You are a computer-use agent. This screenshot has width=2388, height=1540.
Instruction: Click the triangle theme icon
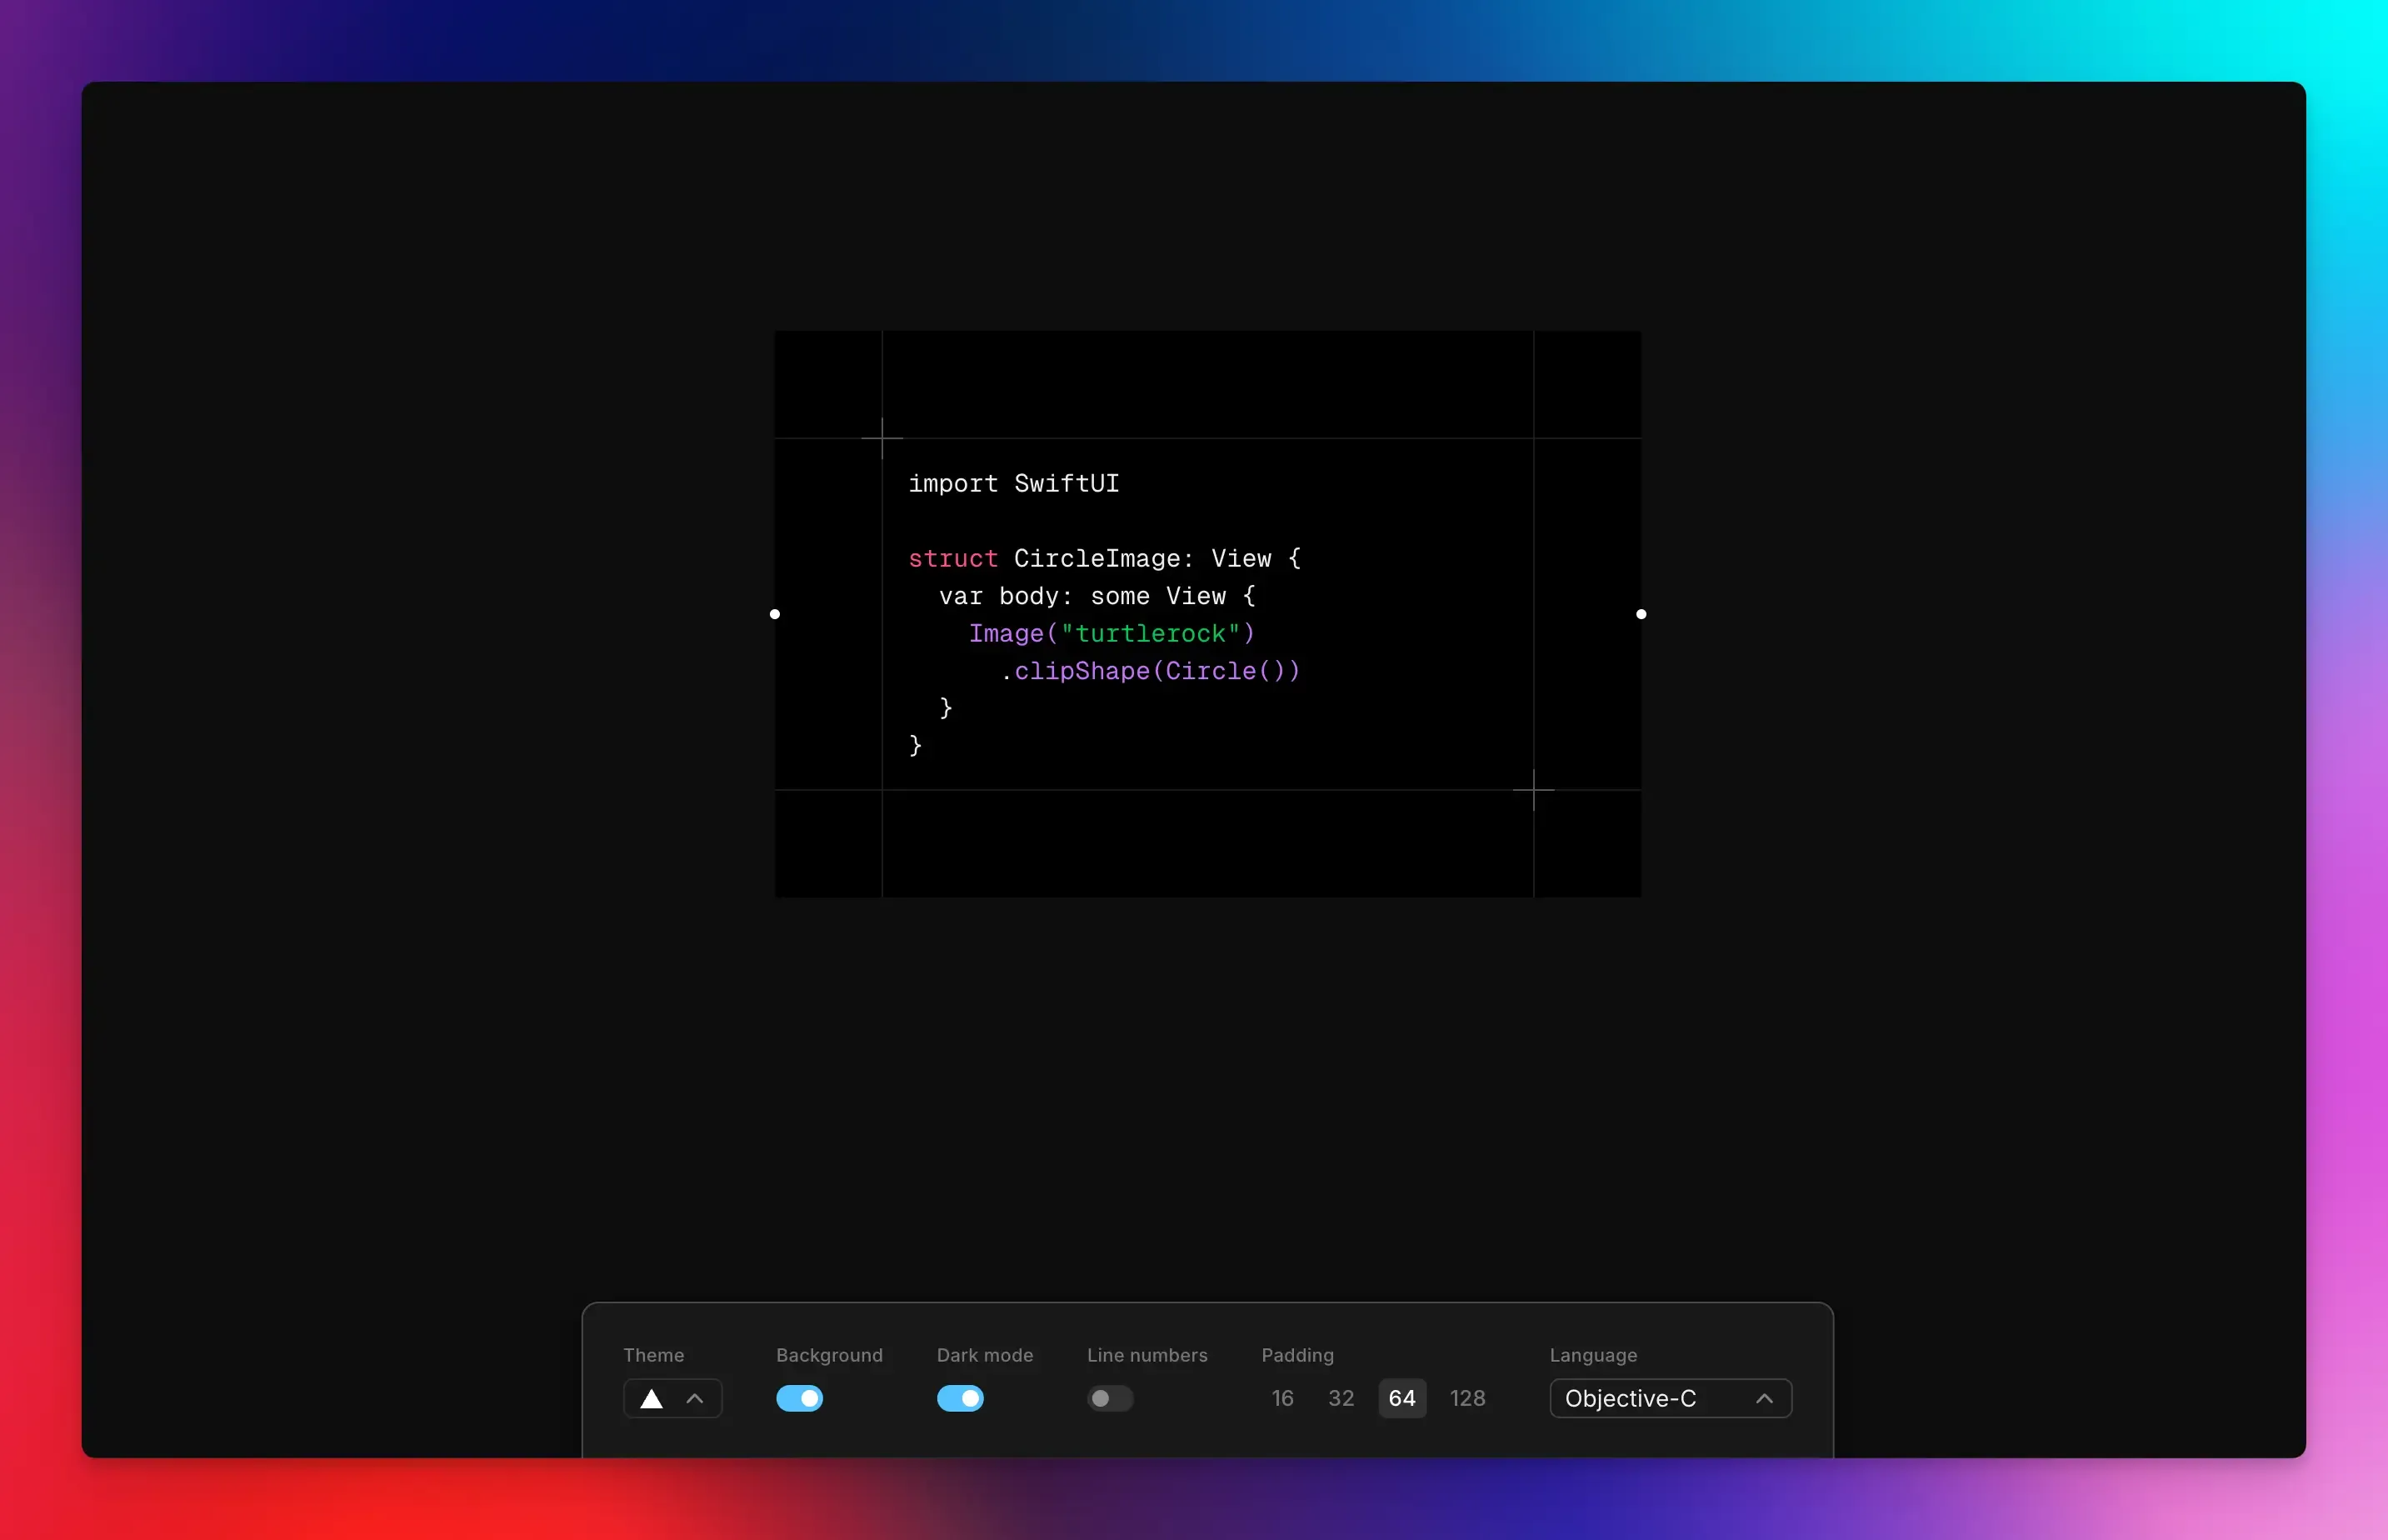click(651, 1398)
